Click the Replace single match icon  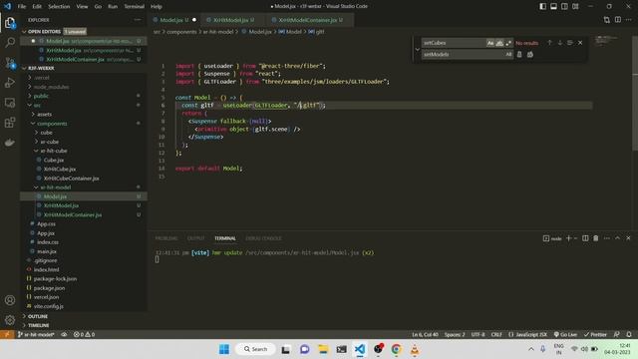[x=519, y=54]
